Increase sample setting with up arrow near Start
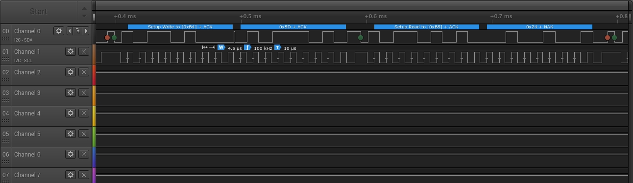 (84, 8)
